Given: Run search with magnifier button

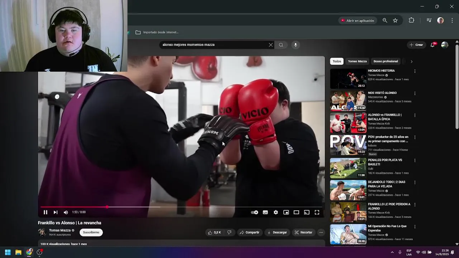Looking at the screenshot, I should coord(281,45).
